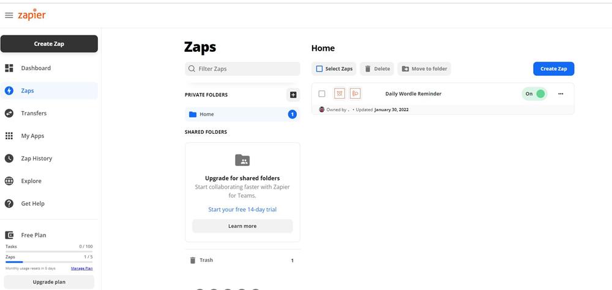Click the Learn more button
This screenshot has height=290, width=612.
242,226
